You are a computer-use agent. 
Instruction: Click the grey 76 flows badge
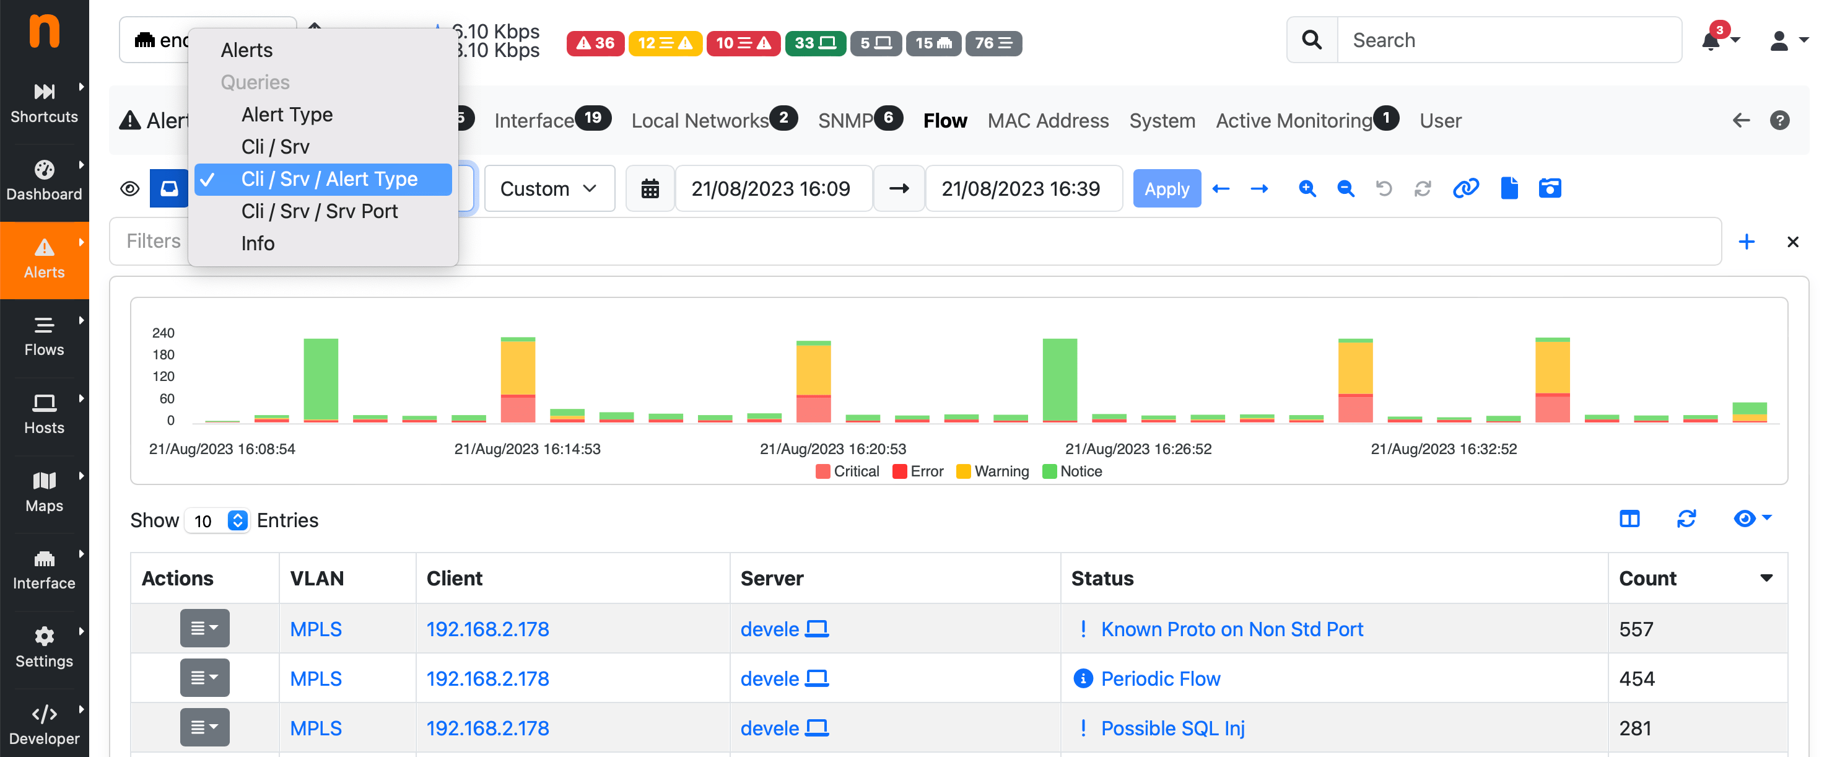993,43
